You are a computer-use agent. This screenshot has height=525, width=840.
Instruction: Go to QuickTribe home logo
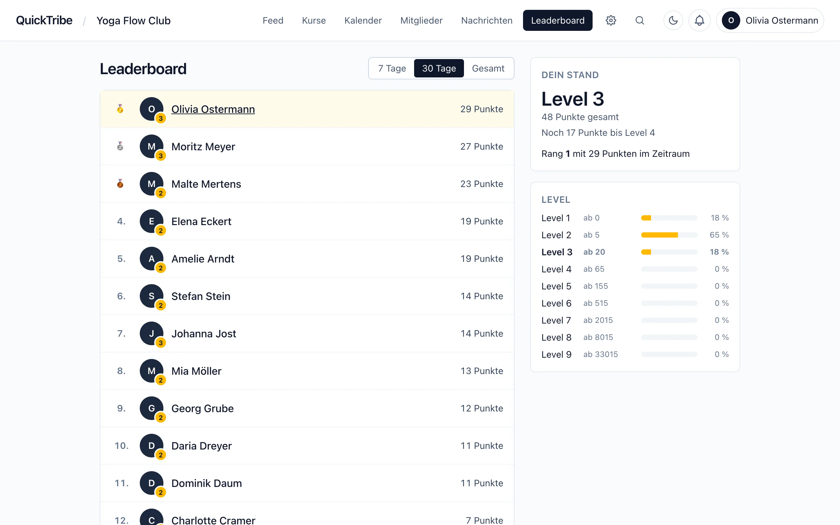coord(44,20)
